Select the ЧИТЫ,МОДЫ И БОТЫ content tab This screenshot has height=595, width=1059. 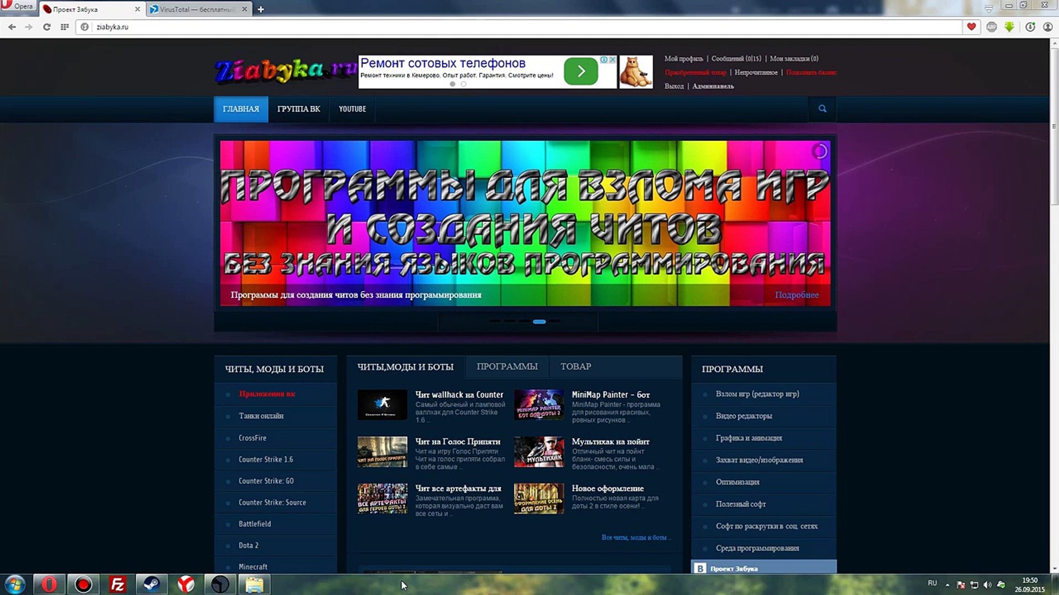click(405, 367)
